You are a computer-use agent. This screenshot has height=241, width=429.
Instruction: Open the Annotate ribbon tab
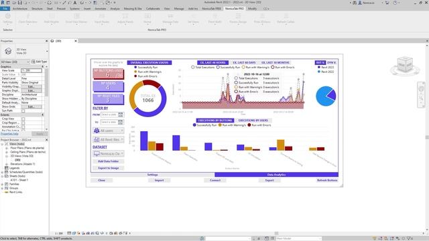(100, 9)
